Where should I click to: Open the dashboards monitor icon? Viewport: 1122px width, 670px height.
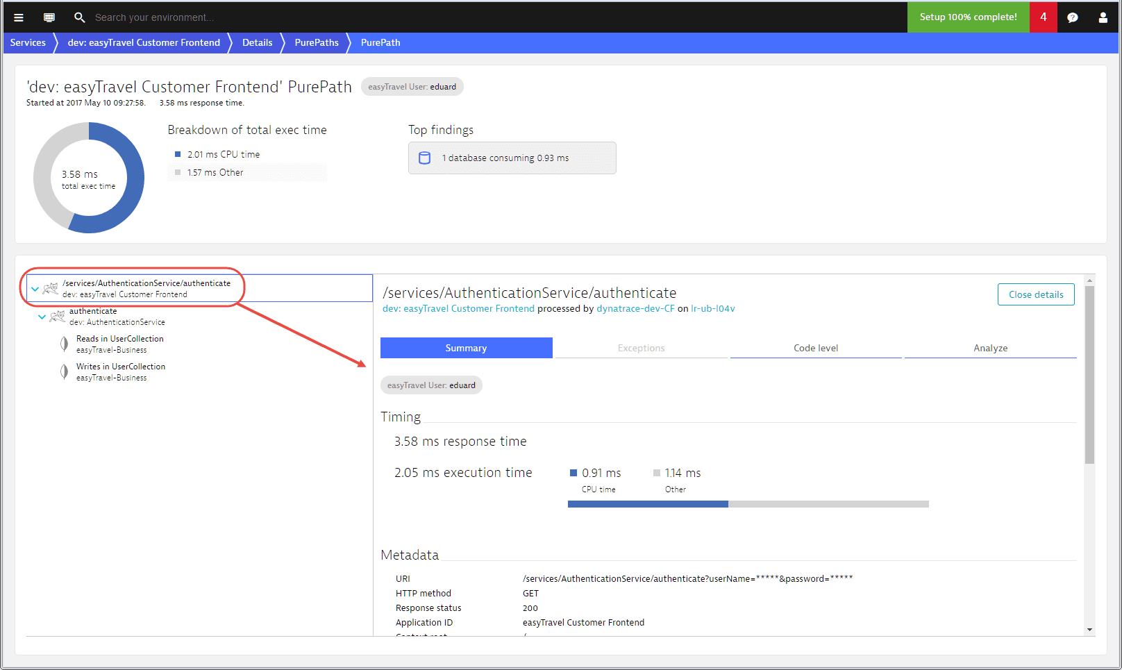49,17
